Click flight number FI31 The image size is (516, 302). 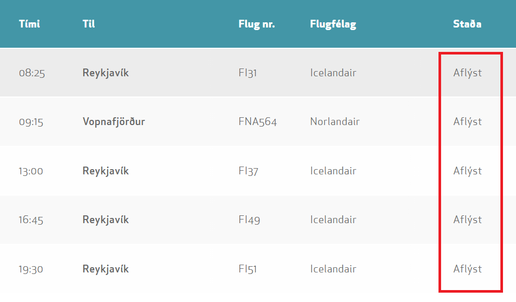click(248, 73)
